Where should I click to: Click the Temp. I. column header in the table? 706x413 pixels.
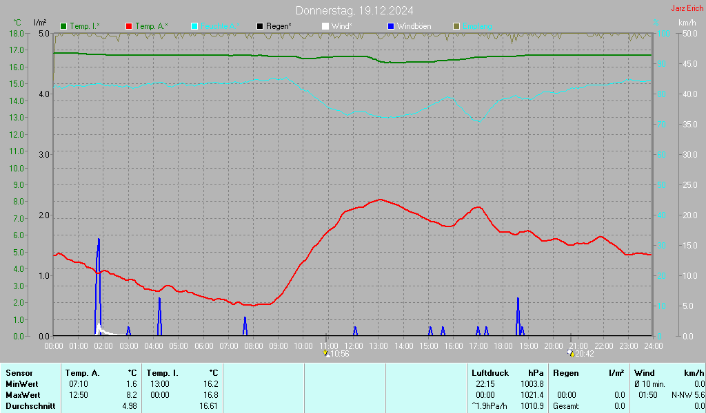coord(163,373)
